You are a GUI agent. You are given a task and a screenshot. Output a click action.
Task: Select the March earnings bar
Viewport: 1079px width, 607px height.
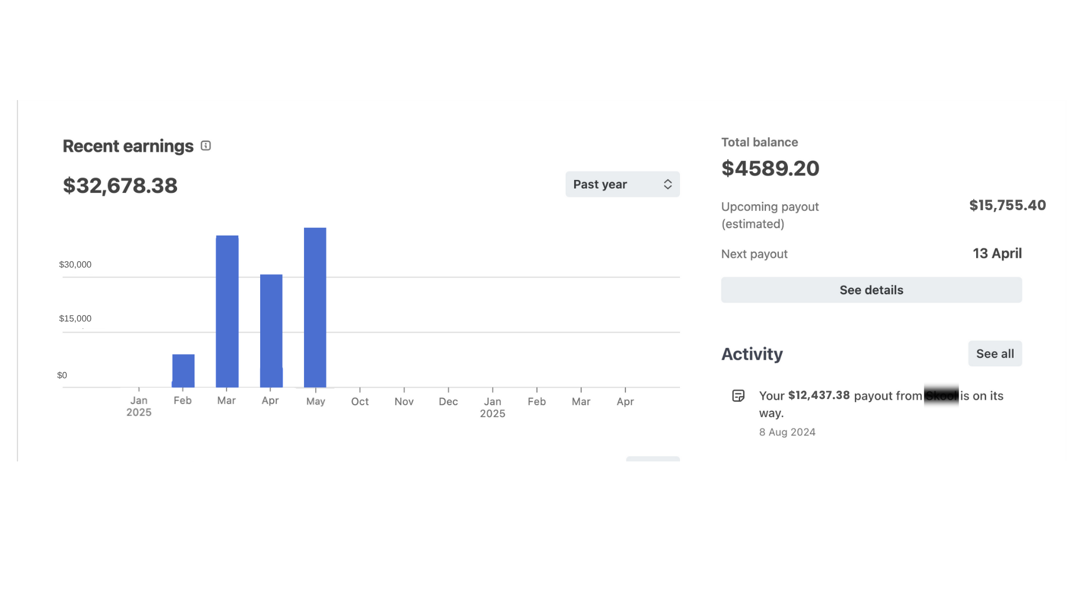[x=227, y=311]
